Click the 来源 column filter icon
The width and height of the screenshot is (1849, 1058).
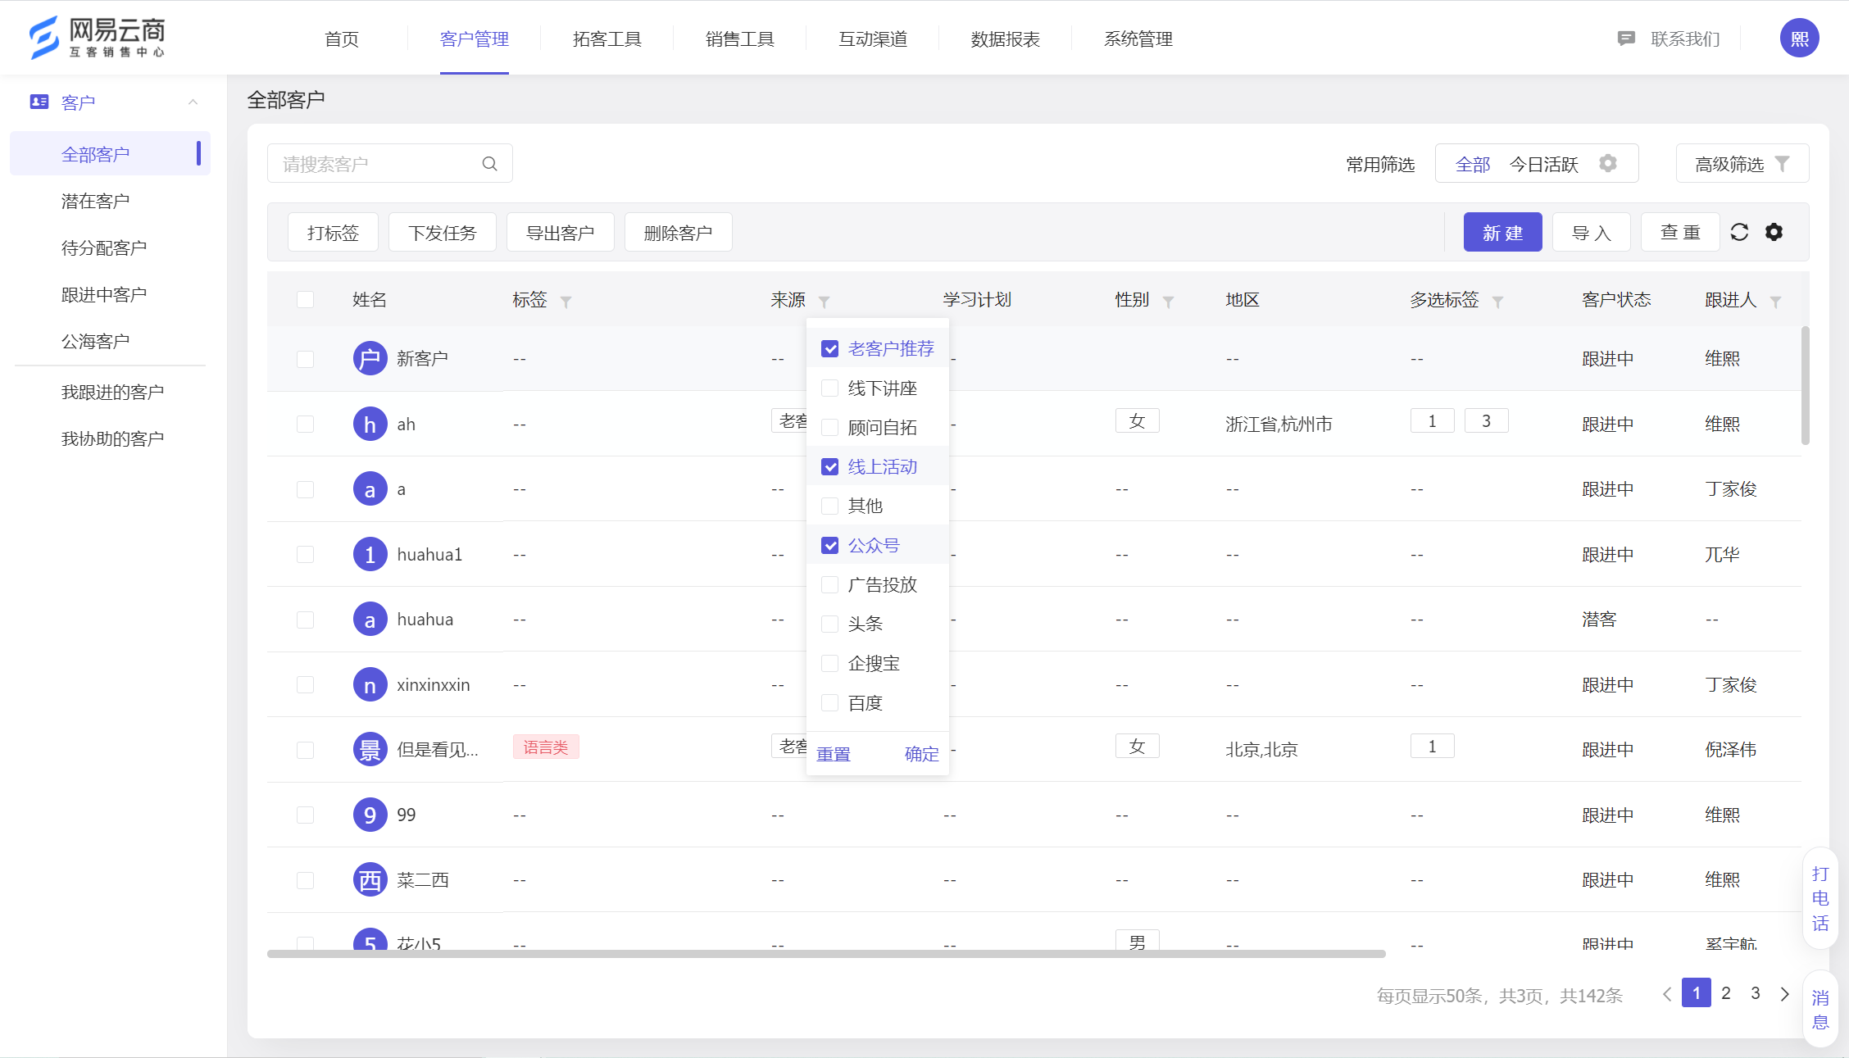(824, 302)
